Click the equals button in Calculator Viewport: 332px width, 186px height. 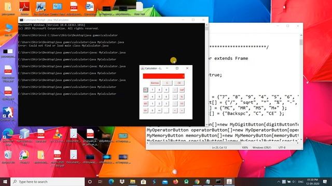pyautogui.click(x=182, y=110)
